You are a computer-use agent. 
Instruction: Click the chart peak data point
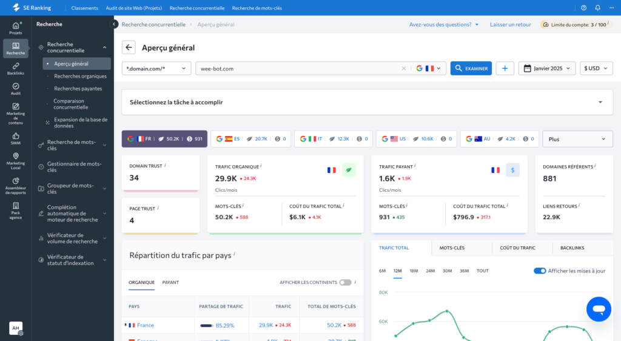click(x=447, y=311)
